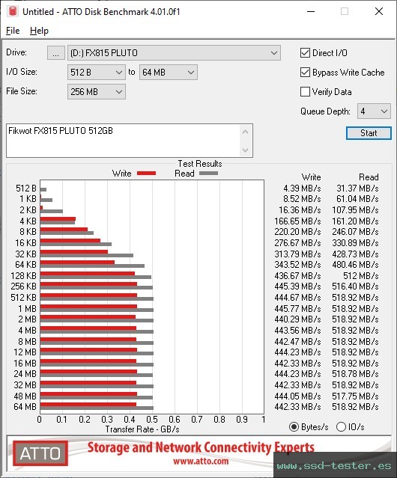Open the Queue Depth dropdown
The image size is (397, 478).
pyautogui.click(x=374, y=111)
